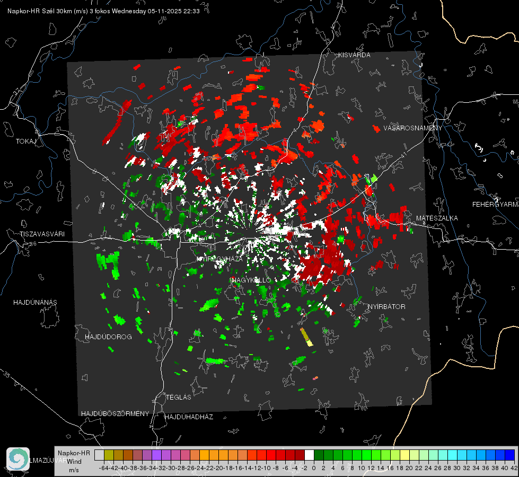Click the HAJDUHADHAZ town label
This screenshot has height=477, width=519.
click(189, 417)
